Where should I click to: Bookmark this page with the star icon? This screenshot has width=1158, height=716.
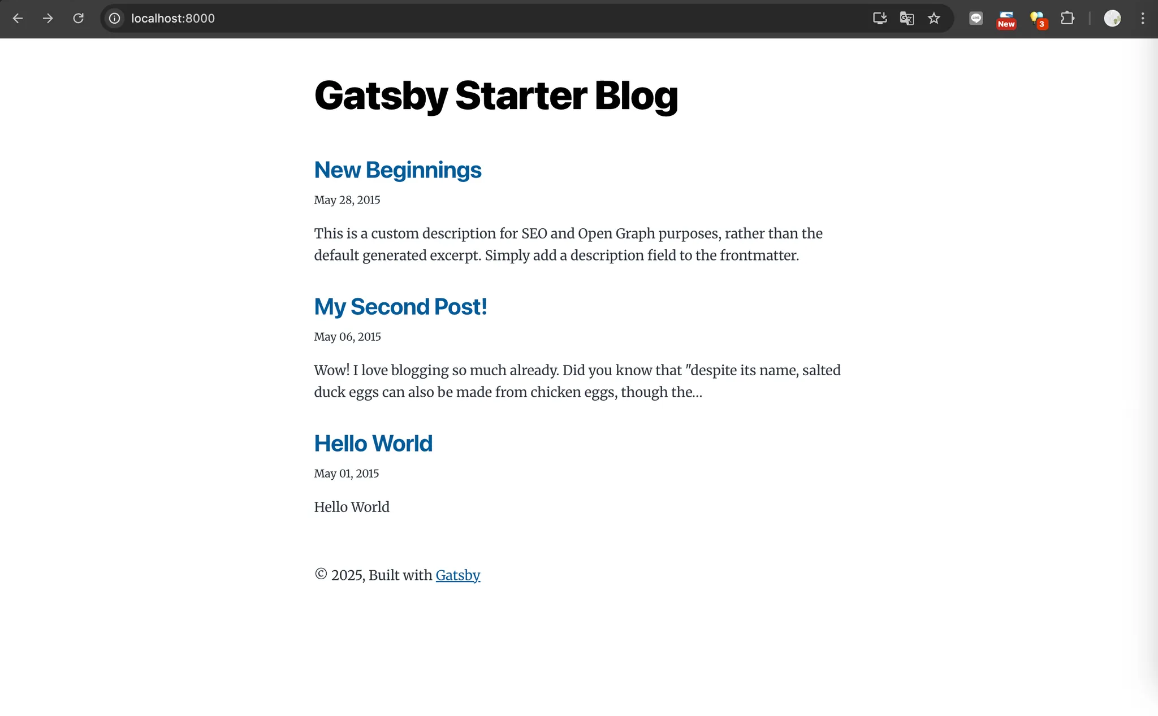934,19
